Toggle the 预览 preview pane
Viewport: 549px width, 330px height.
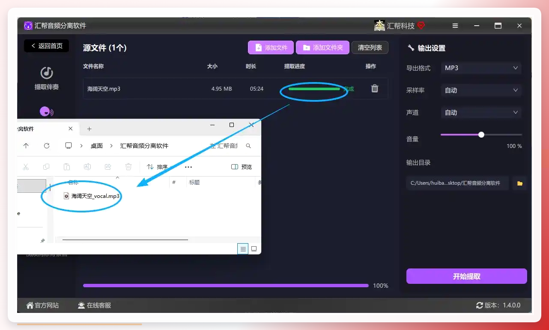242,167
